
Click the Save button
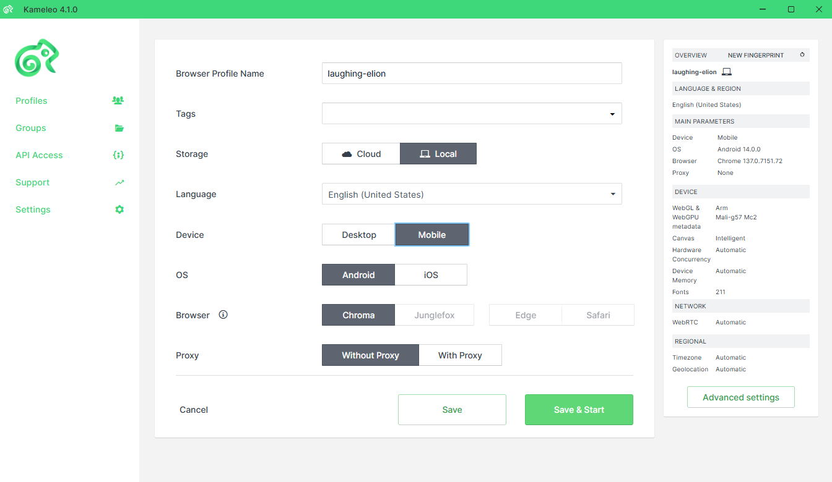pos(452,410)
